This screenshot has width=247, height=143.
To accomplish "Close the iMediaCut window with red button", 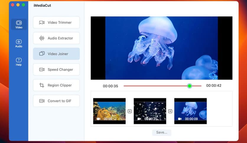I will 13,5.
